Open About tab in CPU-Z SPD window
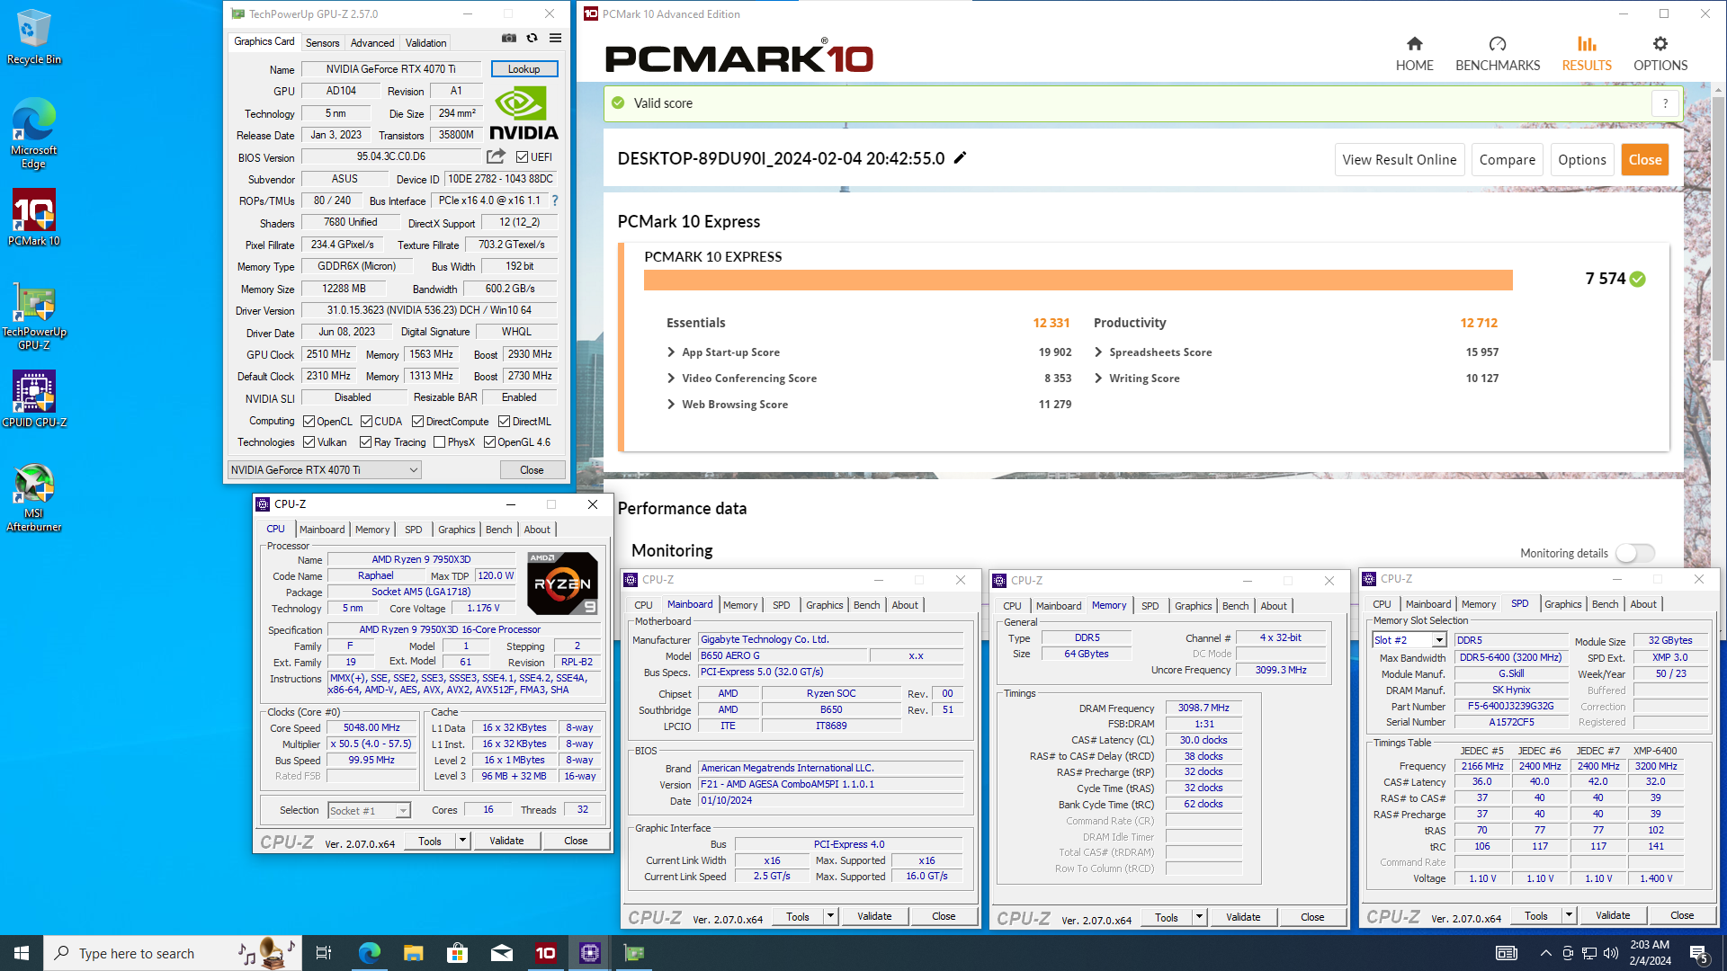 (1643, 604)
